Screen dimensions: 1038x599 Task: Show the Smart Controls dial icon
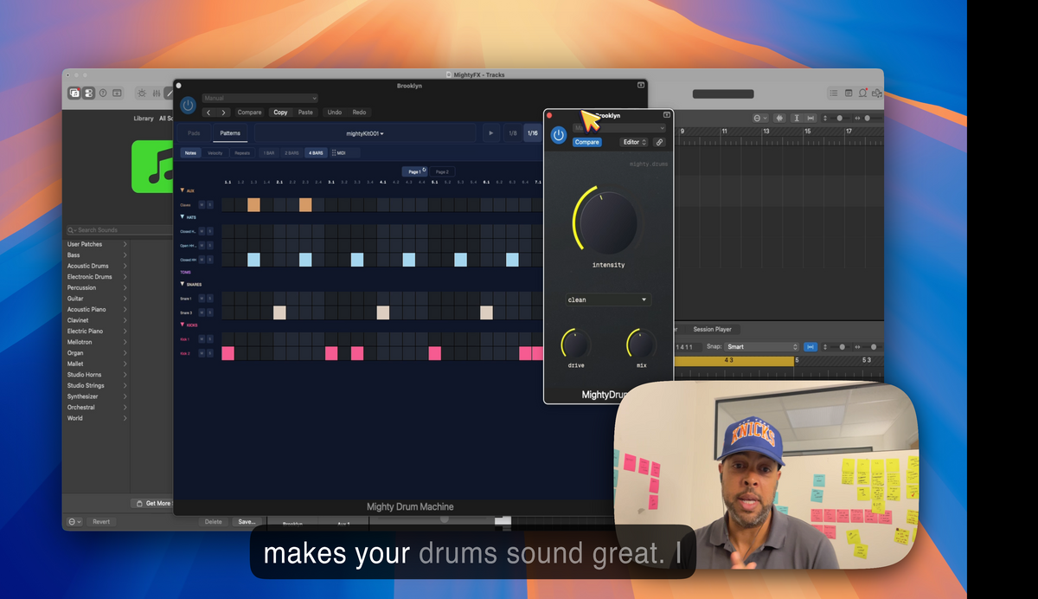pyautogui.click(x=142, y=93)
